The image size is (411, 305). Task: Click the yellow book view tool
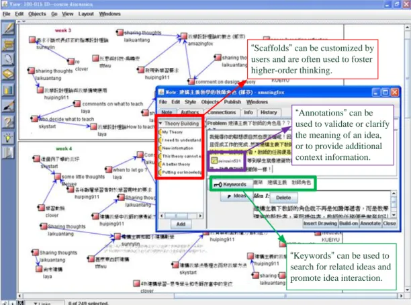click(8, 75)
